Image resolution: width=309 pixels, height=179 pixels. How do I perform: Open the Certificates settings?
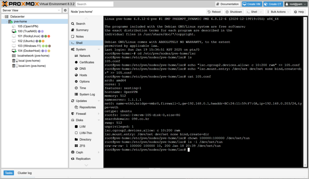pos(87,62)
